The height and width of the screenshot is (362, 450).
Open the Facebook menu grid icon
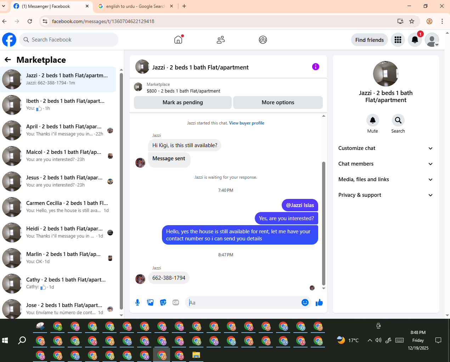398,40
